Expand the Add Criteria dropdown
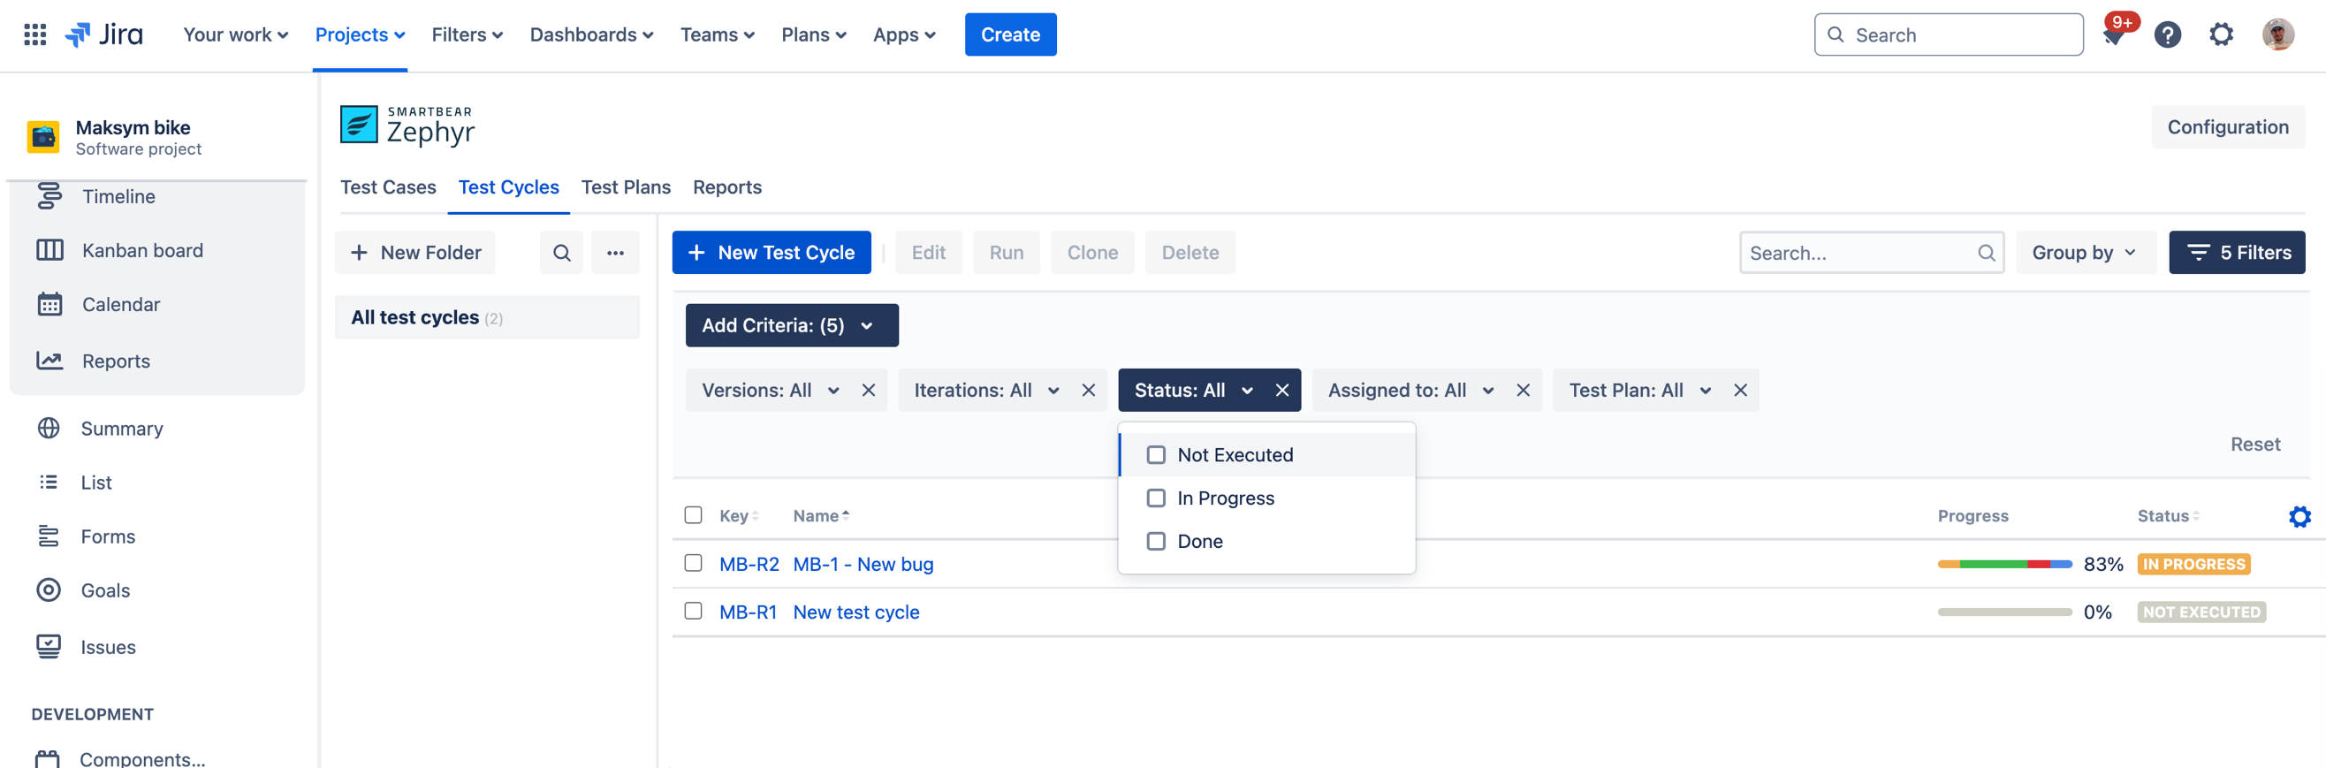This screenshot has height=768, width=2326. 791,325
